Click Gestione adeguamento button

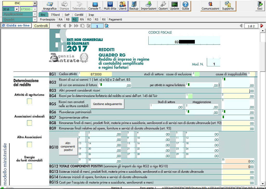(x=108, y=104)
